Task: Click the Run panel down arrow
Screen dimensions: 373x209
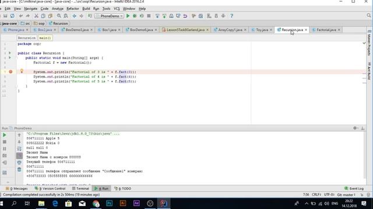Action: coord(19,142)
